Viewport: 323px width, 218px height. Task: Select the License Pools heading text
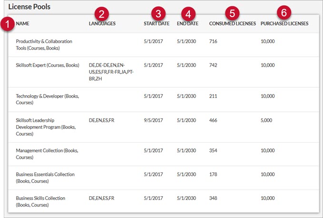tap(29, 7)
